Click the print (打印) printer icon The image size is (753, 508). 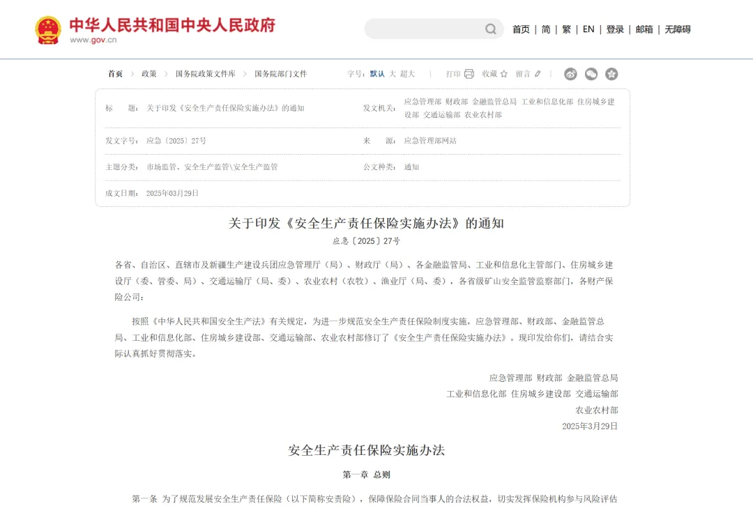(x=469, y=74)
